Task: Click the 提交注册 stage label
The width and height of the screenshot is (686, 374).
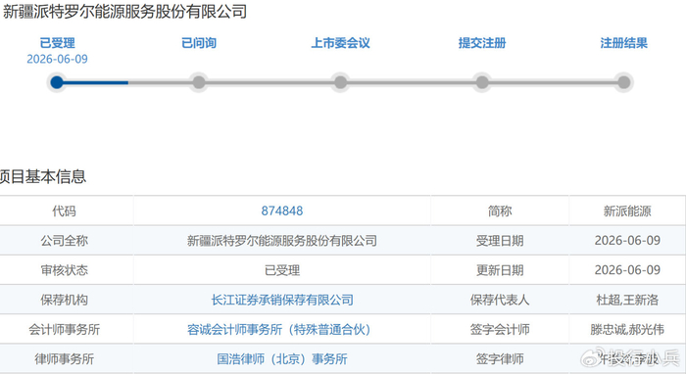Action: click(x=482, y=43)
